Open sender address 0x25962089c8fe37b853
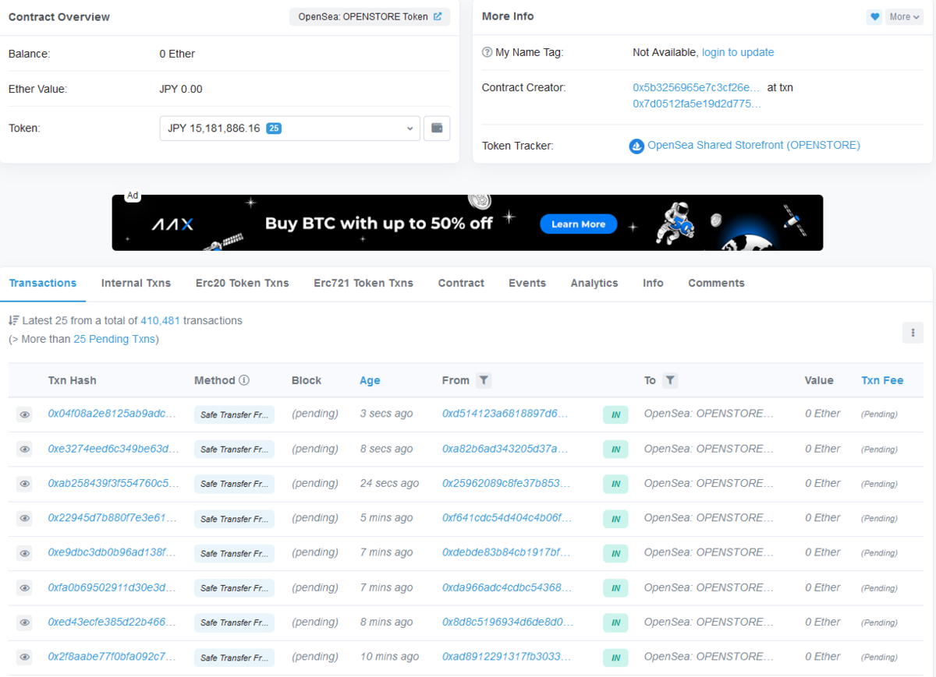This screenshot has width=936, height=677. point(506,483)
